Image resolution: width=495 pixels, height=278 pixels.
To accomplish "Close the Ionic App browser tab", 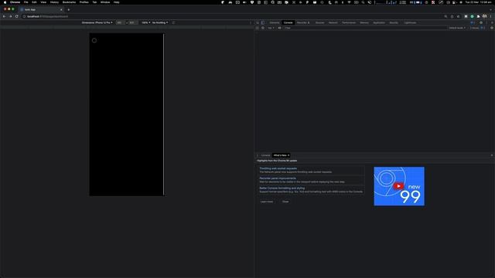I will (x=61, y=10).
